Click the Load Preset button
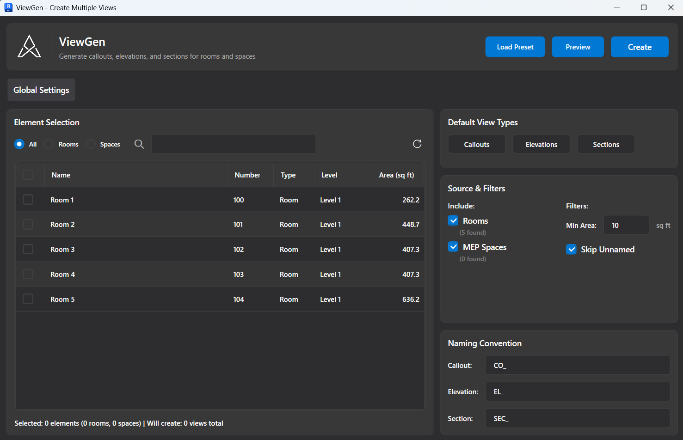Viewport: 683px width, 440px height. tap(515, 47)
